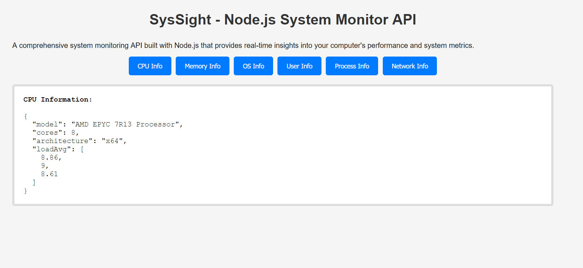The width and height of the screenshot is (583, 268).
Task: Click the "cores": 8 line
Action: pos(56,133)
